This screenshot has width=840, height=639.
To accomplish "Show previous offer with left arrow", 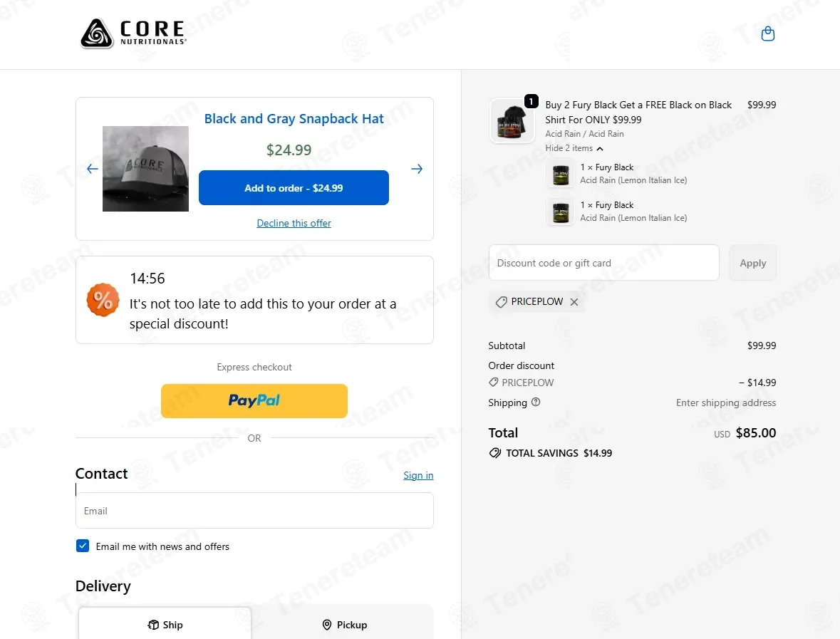I will pyautogui.click(x=93, y=169).
